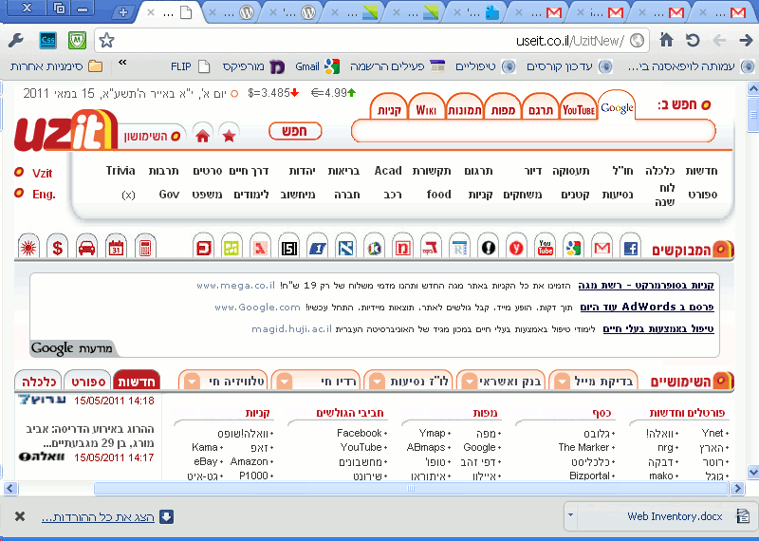759x541 pixels.
Task: Open the download arrow icon in downloads bar
Action: coord(167,516)
